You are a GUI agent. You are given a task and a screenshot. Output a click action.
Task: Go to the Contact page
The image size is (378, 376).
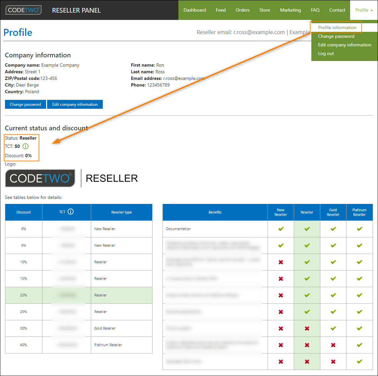[337, 10]
